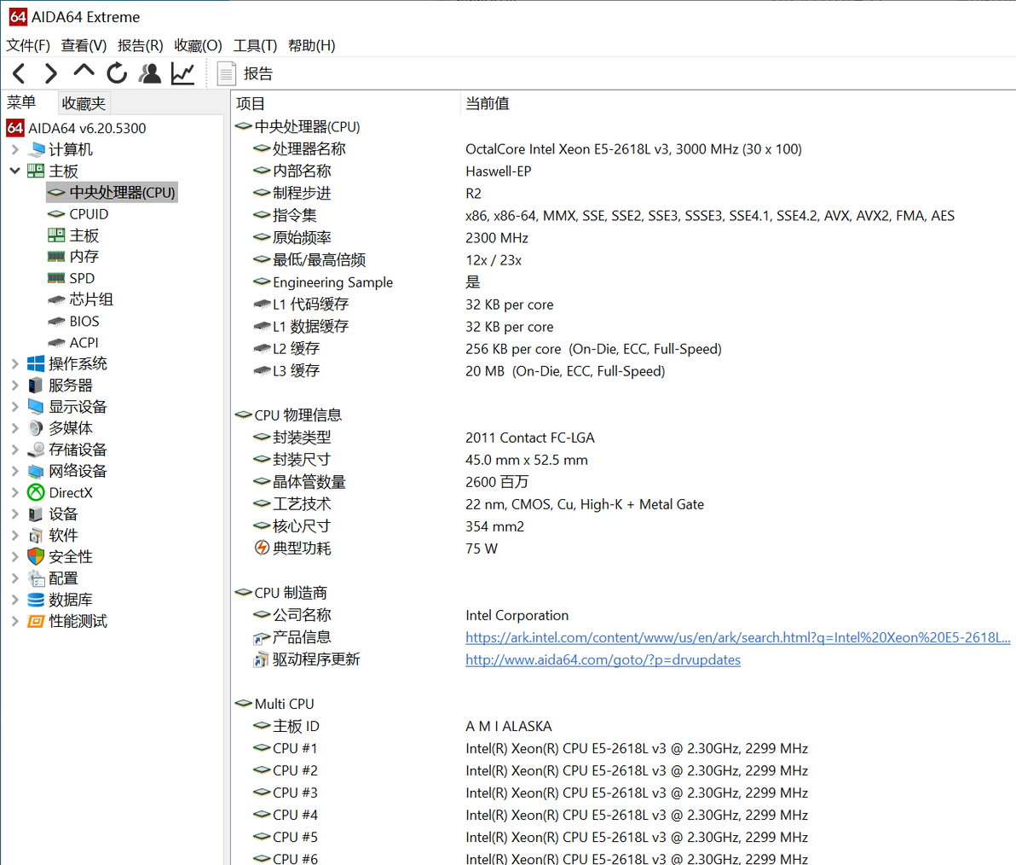Screen dimensions: 1016x865
Task: Open the 帮助(H) menu
Action: coord(312,45)
